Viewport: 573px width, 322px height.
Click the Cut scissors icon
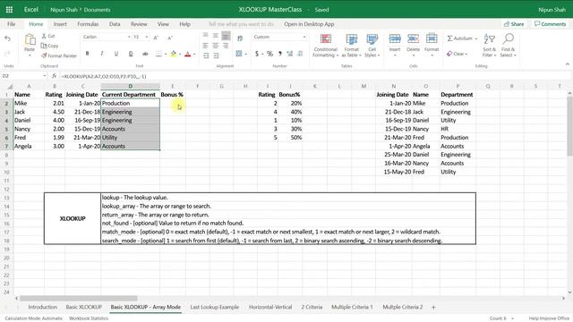click(44, 36)
